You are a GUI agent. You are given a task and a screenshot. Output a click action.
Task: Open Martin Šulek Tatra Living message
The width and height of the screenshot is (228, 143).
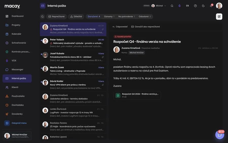73,71
